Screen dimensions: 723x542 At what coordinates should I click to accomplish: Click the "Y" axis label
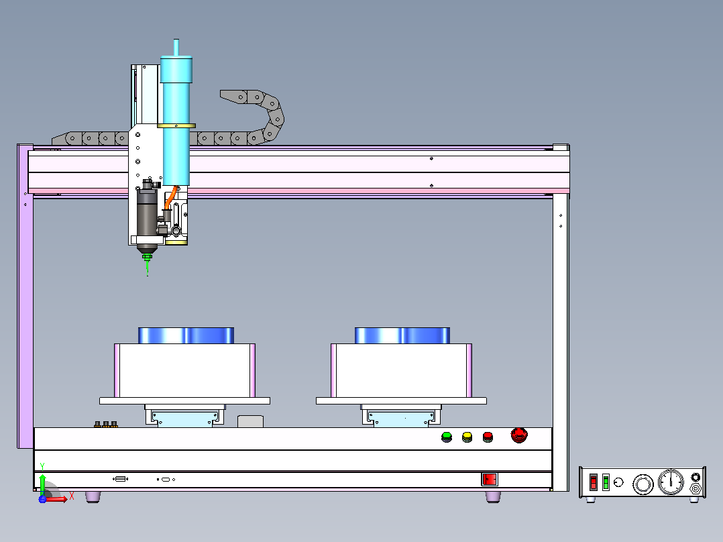tap(42, 467)
